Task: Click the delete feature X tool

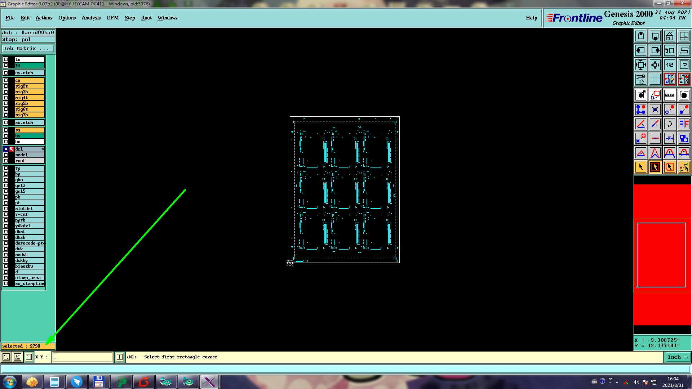Action: [x=655, y=109]
